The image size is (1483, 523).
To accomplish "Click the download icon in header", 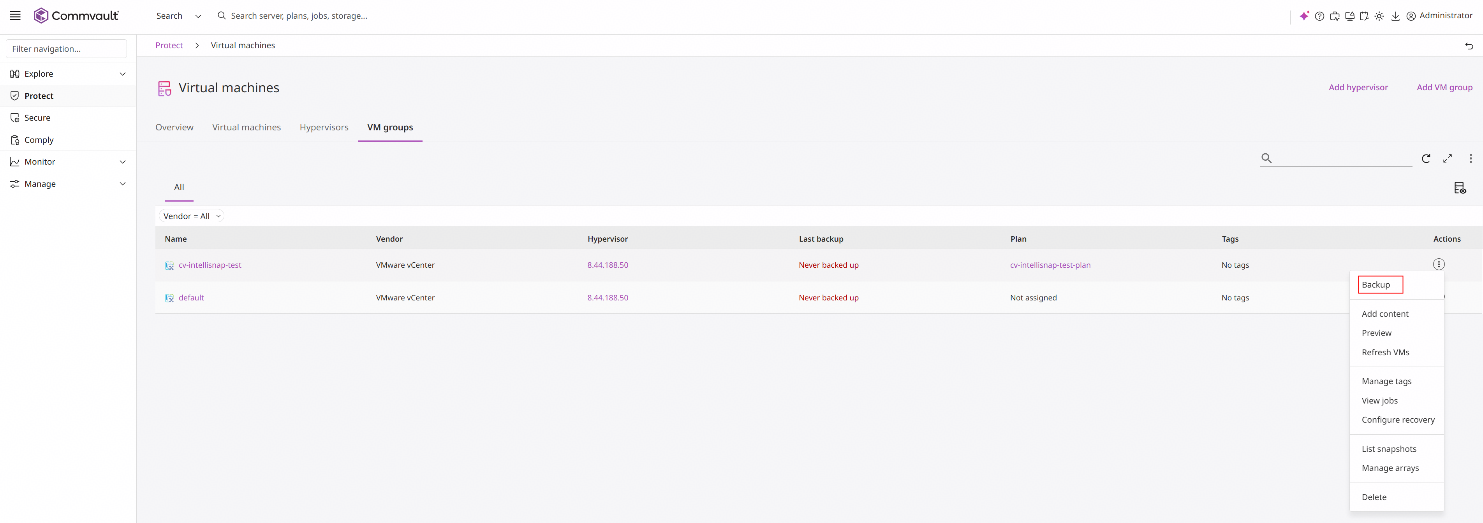I will [1395, 16].
